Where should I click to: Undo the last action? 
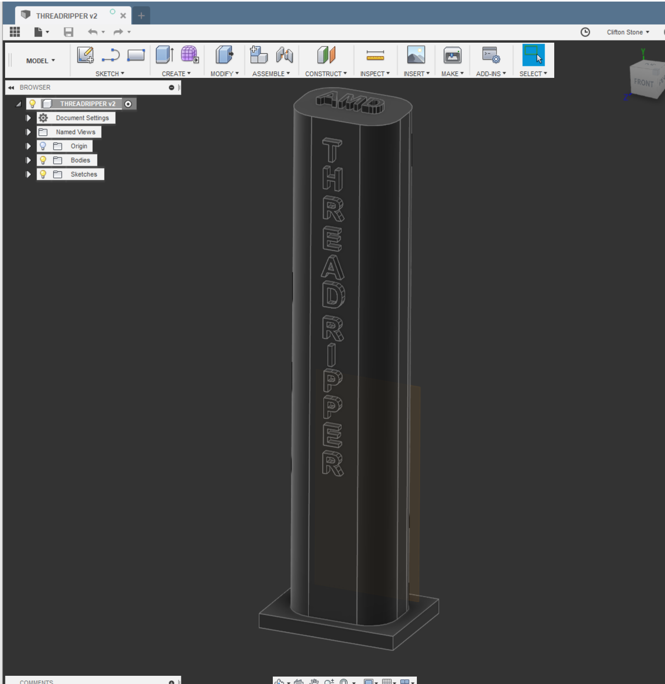tap(92, 32)
